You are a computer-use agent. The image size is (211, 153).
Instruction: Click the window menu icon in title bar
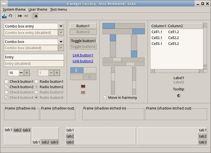pos(4,3)
